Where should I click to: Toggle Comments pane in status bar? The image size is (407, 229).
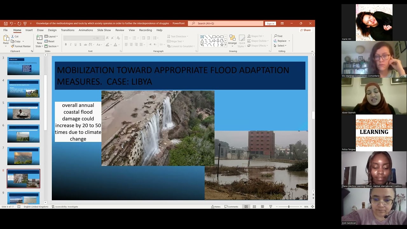pos(231,207)
